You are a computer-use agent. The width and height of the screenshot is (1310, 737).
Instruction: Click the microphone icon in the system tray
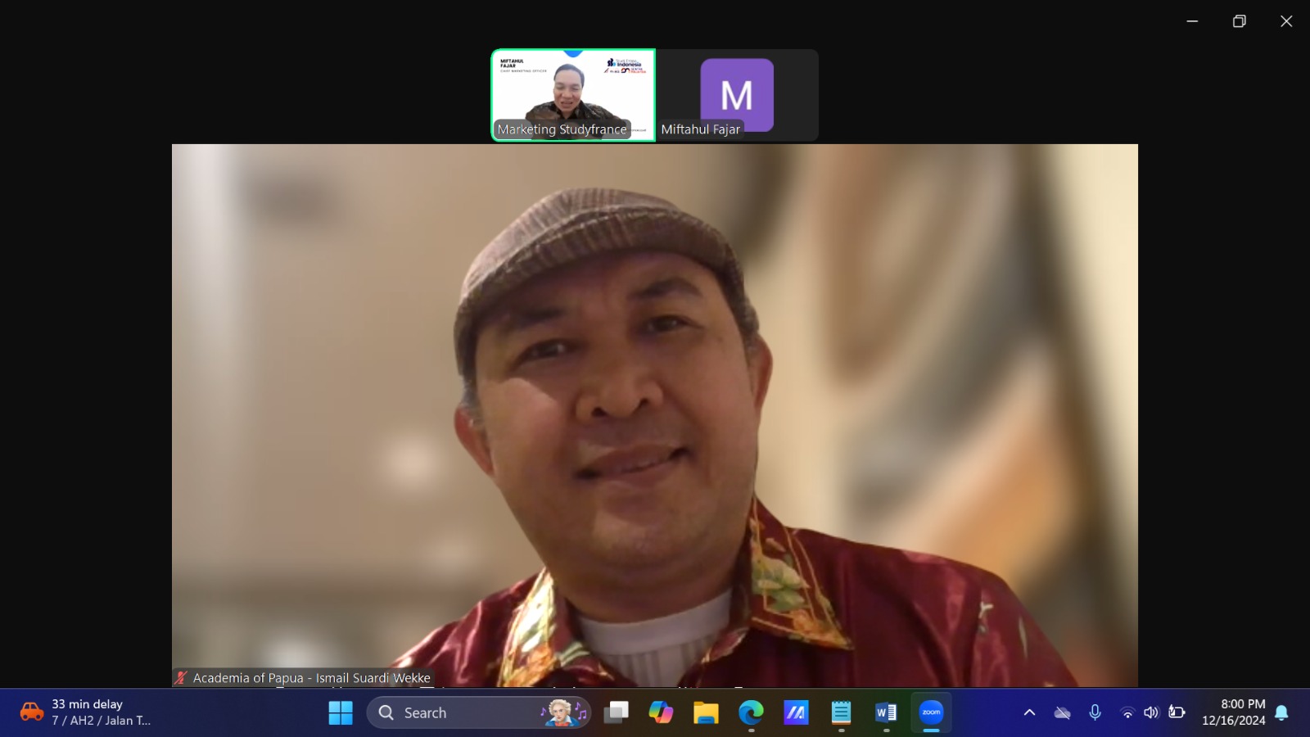pos(1095,712)
